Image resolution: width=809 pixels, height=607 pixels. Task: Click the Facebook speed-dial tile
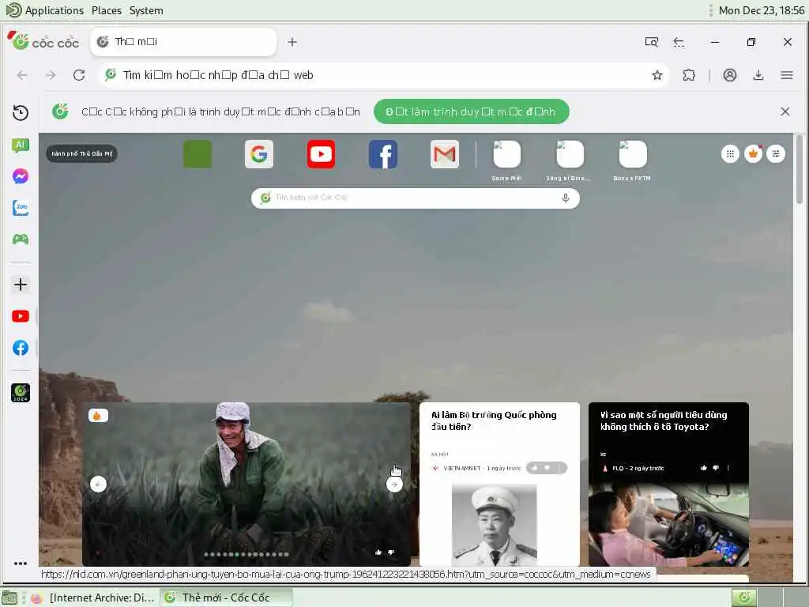pyautogui.click(x=383, y=154)
